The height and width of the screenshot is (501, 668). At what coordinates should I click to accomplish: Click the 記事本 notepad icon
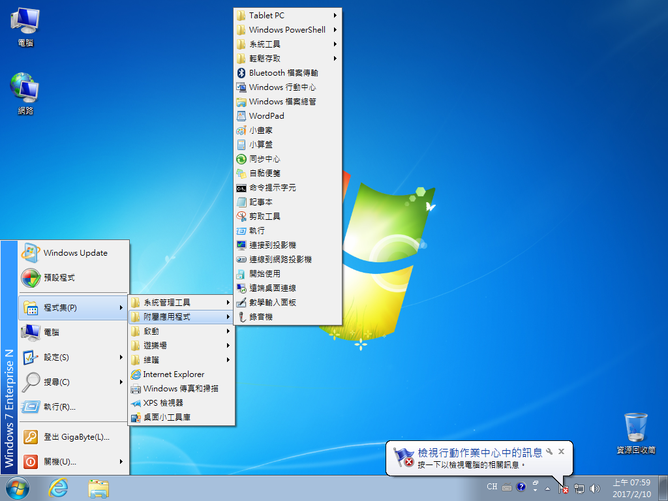(x=241, y=202)
